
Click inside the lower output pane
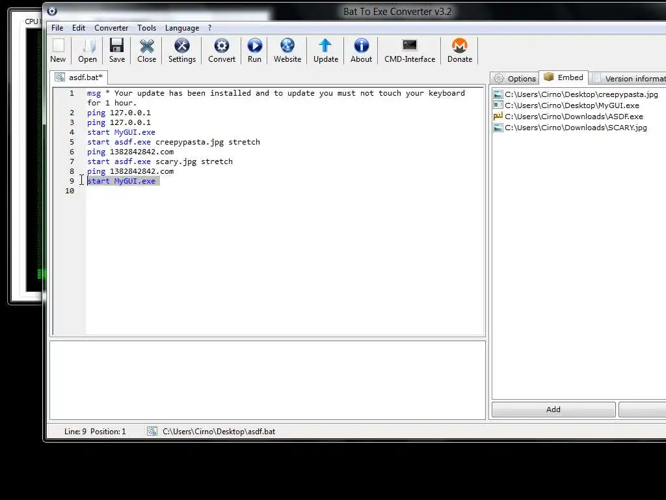(267, 380)
